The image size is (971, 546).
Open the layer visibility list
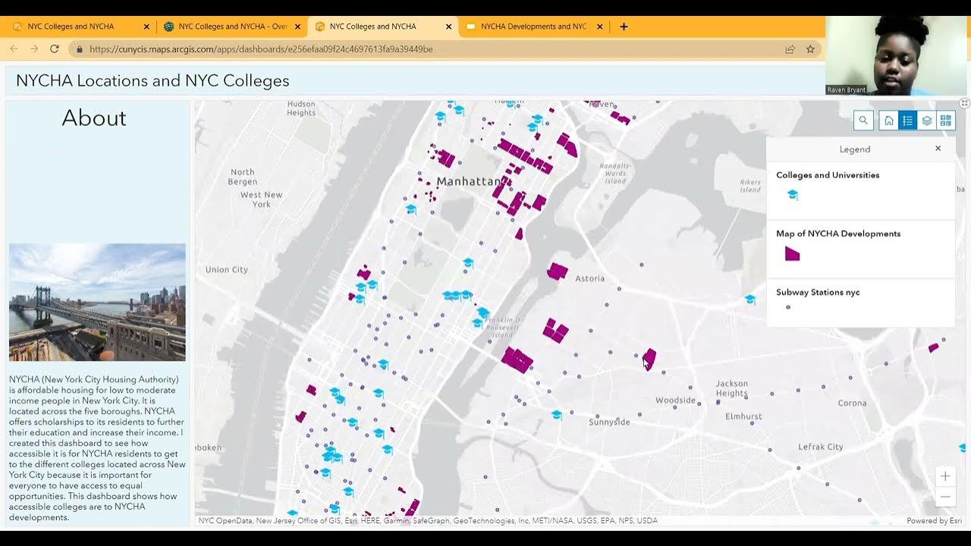coord(927,121)
